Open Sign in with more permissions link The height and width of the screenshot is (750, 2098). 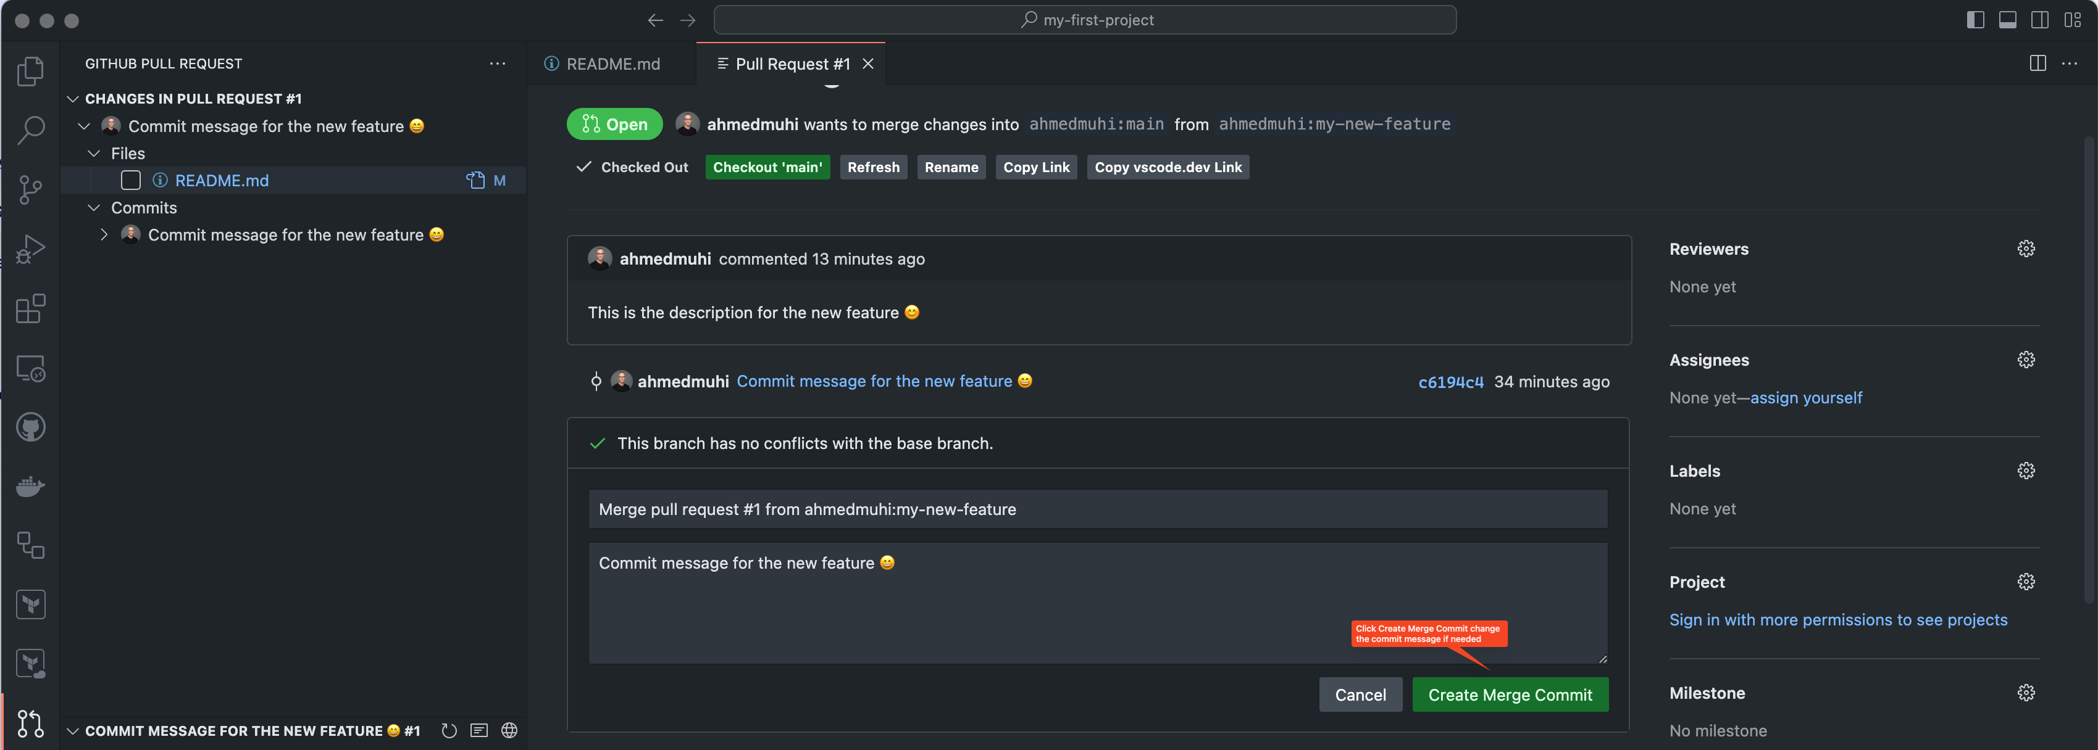(1838, 620)
